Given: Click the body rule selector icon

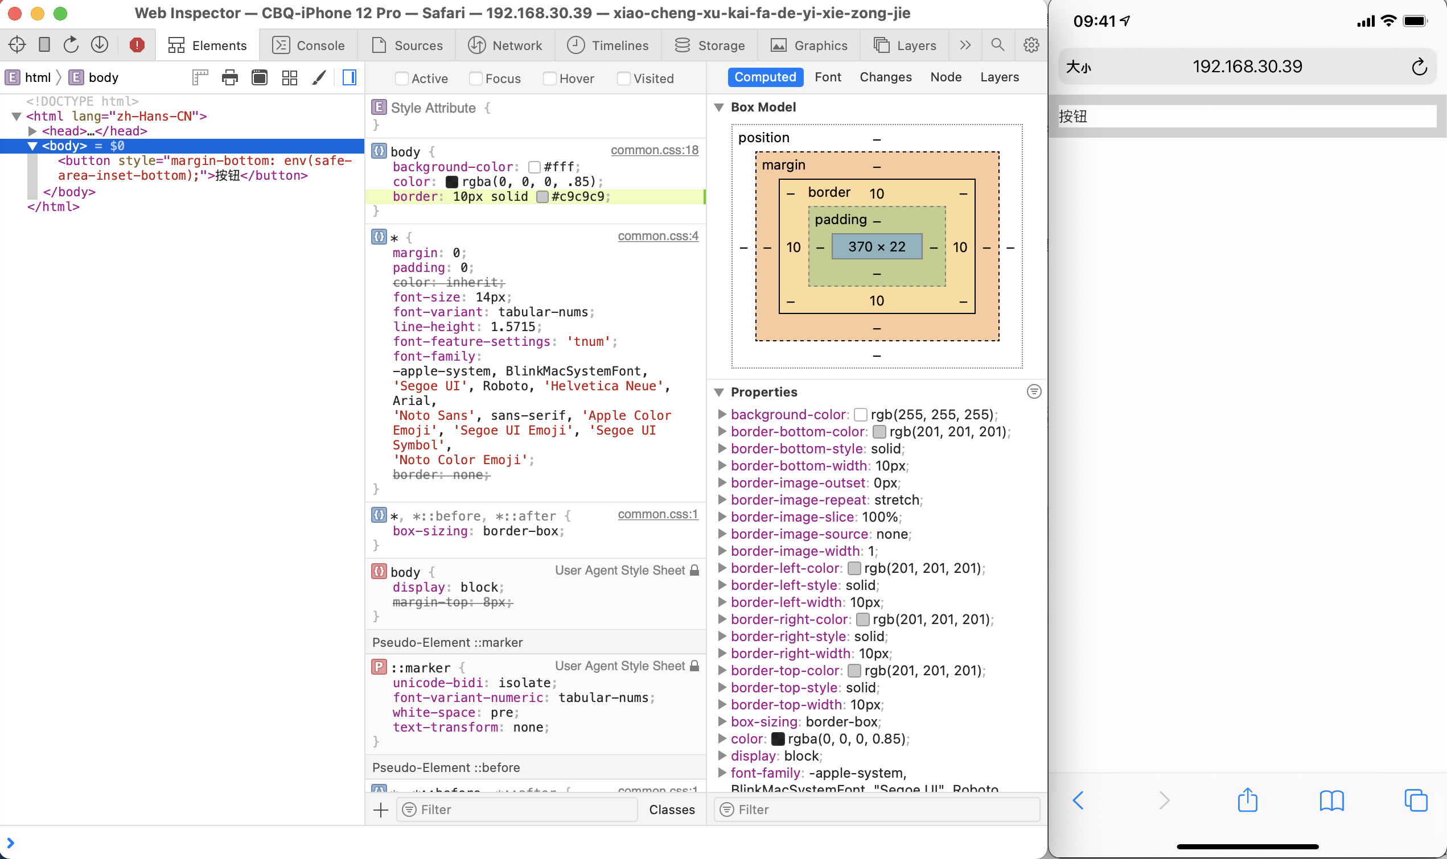Looking at the screenshot, I should [379, 151].
